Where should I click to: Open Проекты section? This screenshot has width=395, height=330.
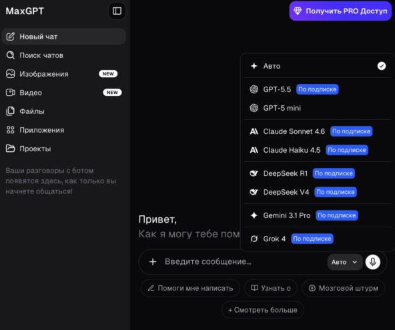click(x=64, y=149)
